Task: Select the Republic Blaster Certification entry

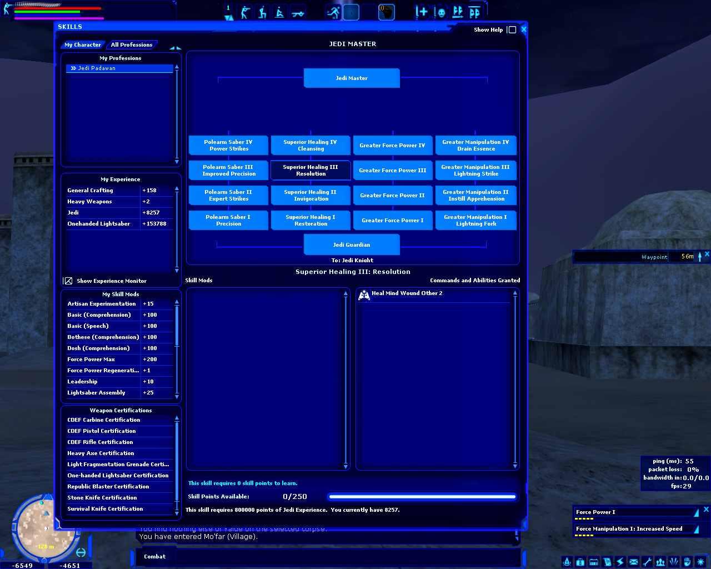Action: tap(119, 487)
